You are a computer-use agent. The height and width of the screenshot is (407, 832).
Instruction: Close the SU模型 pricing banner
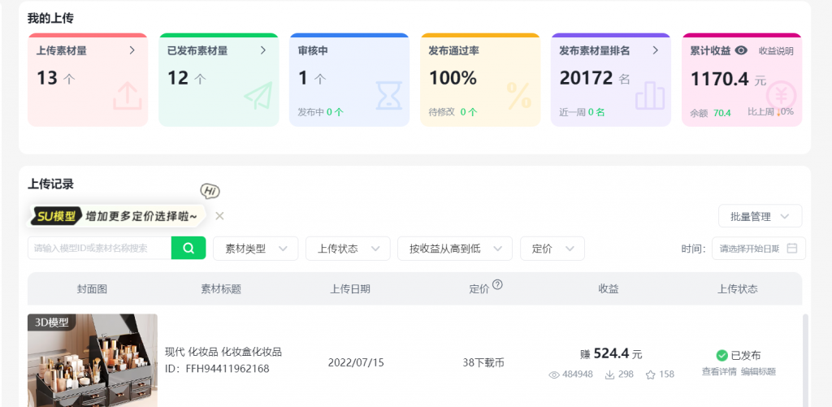[219, 215]
